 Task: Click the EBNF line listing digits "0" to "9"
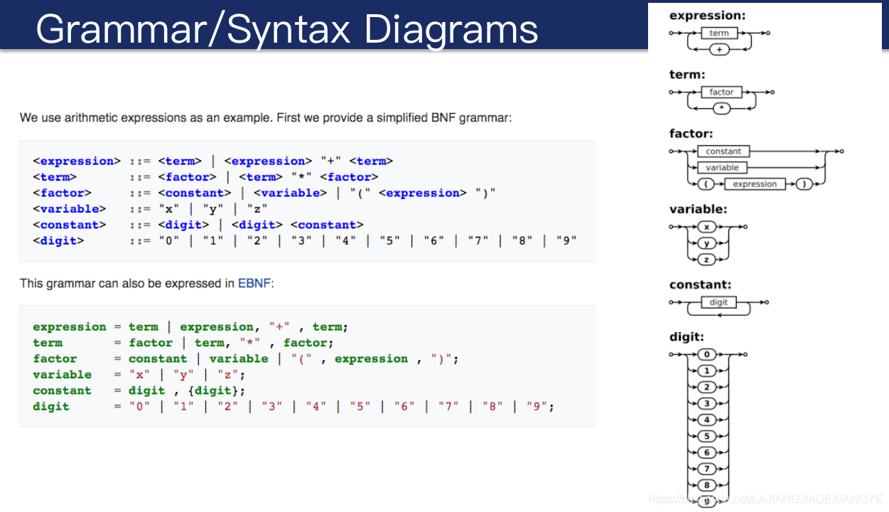[293, 406]
